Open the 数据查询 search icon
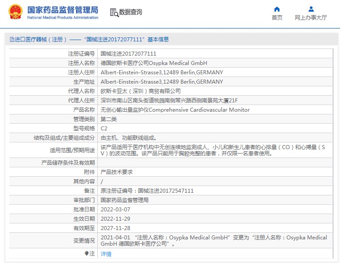Viewport: 340px width, 263px height. click(x=114, y=12)
